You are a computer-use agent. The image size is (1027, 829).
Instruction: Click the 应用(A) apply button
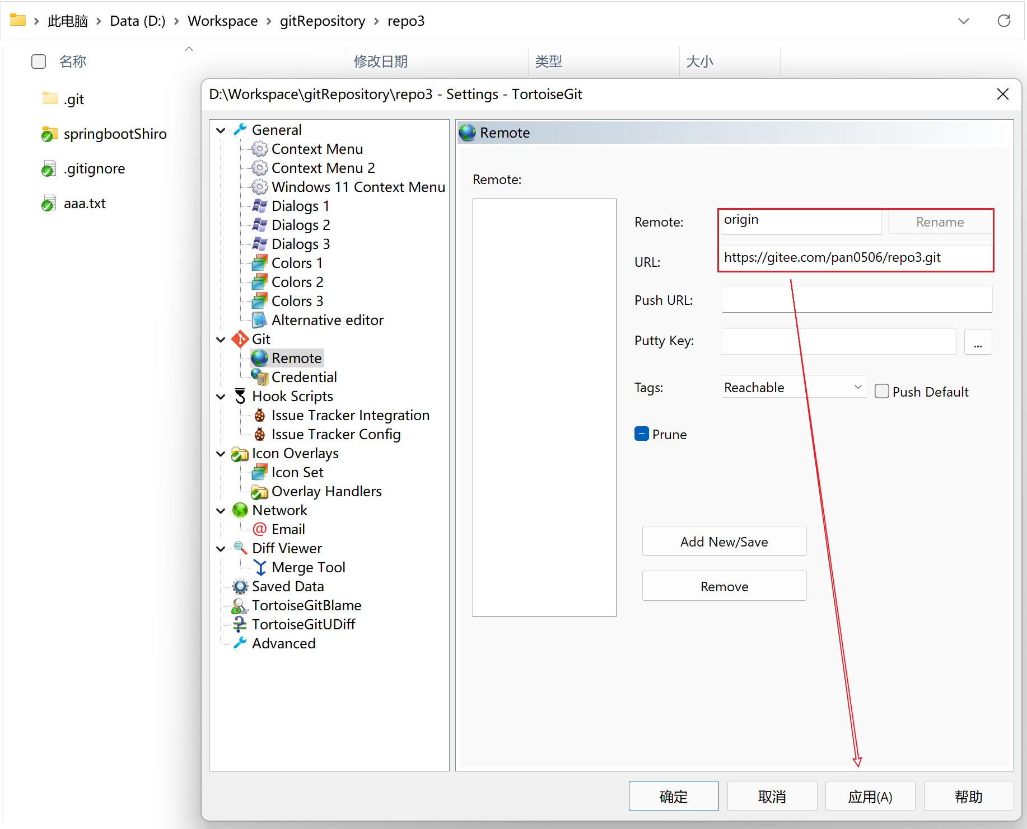point(870,797)
